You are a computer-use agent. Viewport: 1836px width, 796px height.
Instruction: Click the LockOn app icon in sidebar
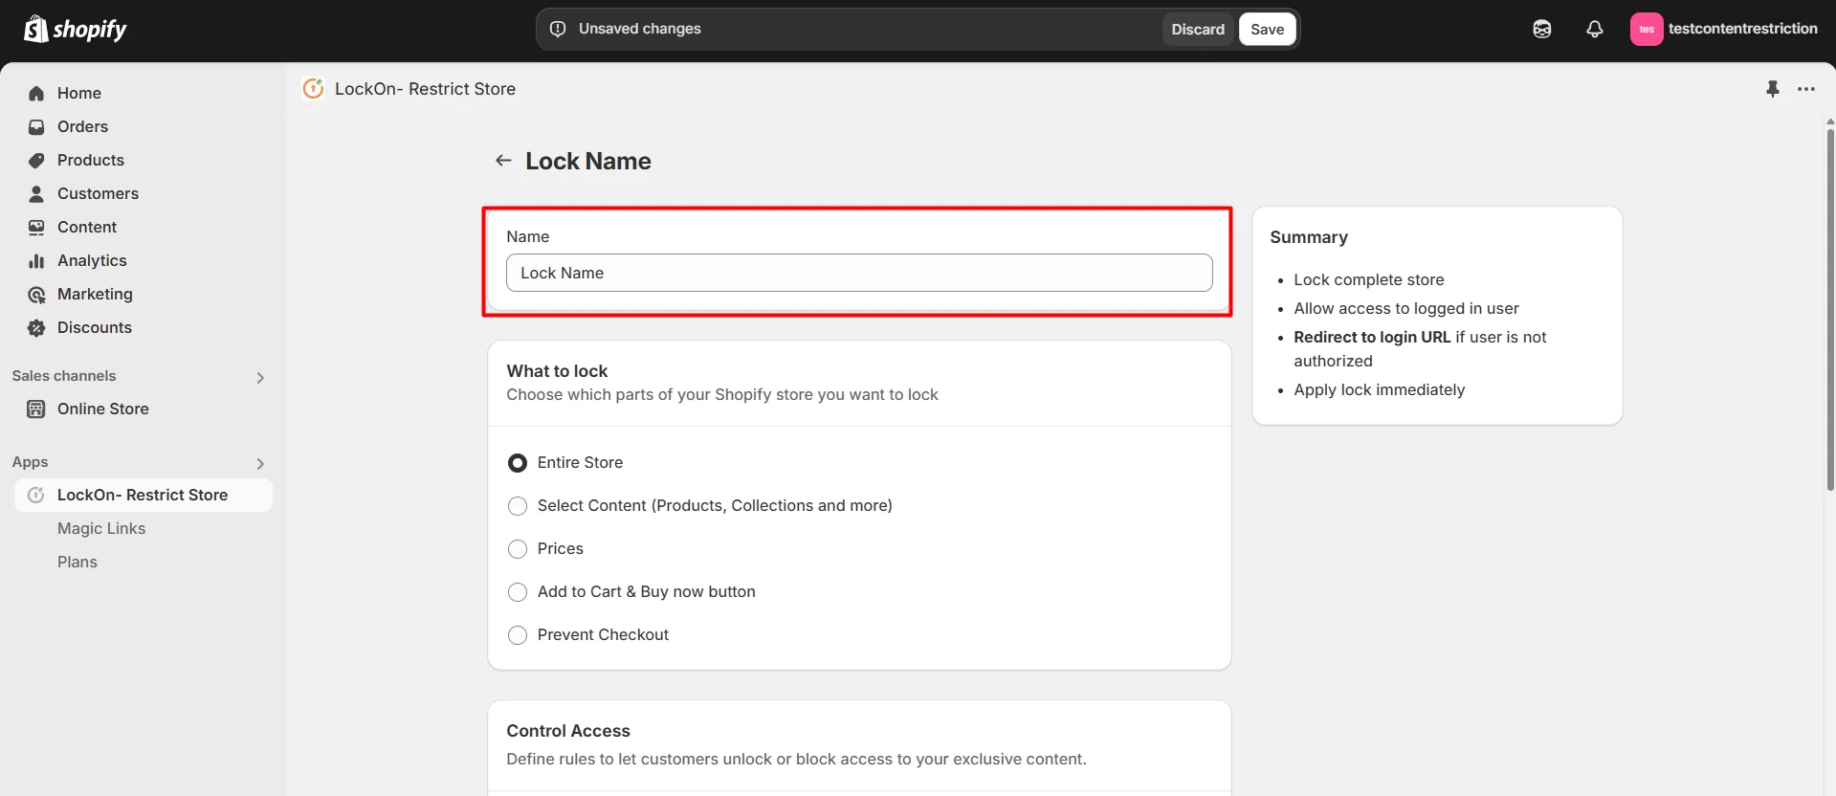click(36, 495)
